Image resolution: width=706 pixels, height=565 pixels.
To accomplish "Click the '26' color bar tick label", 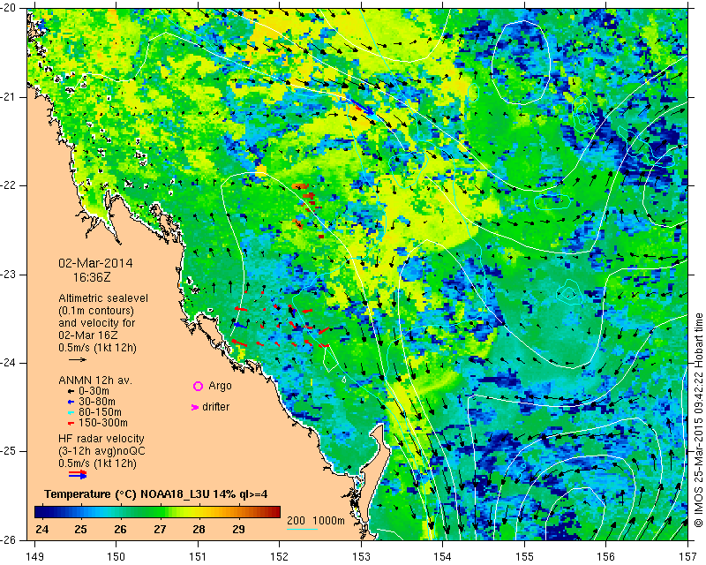I will pos(120,529).
